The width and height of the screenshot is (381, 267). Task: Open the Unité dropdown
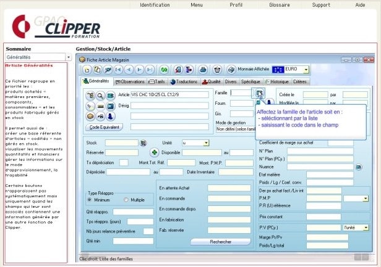click(206, 143)
